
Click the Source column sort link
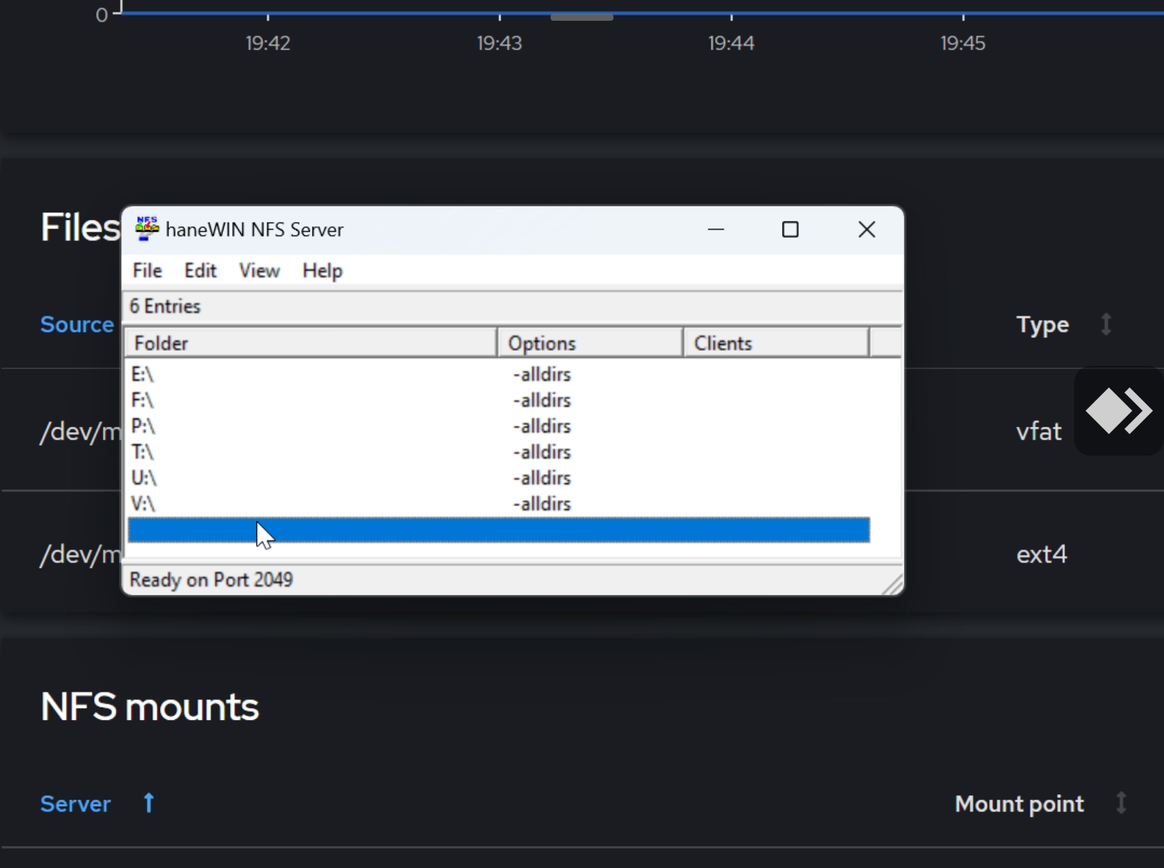coord(76,324)
